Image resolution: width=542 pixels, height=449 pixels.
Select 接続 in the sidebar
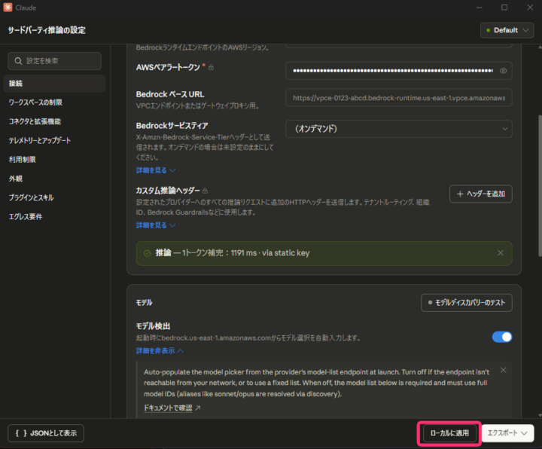pyautogui.click(x=55, y=84)
